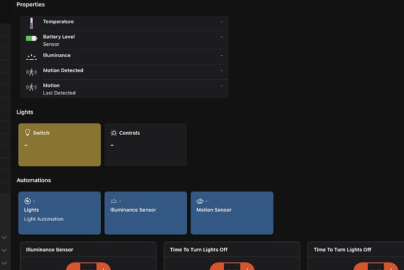Viewport: 404px width, 270px height.
Task: Click the Illuminance sun icon in Properties
Action: click(32, 57)
